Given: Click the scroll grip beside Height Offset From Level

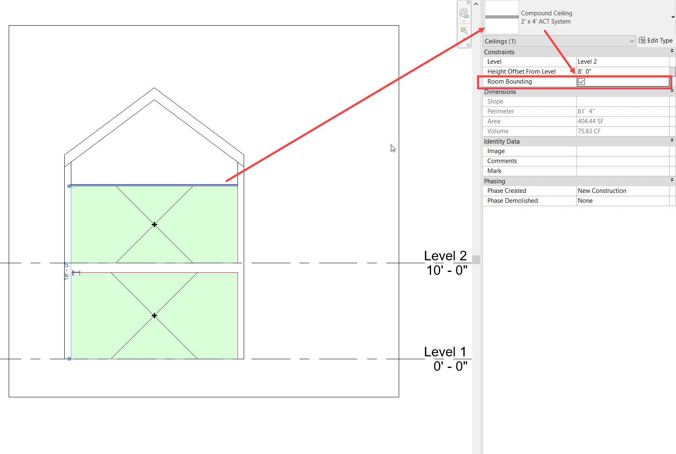Looking at the screenshot, I should pos(673,72).
